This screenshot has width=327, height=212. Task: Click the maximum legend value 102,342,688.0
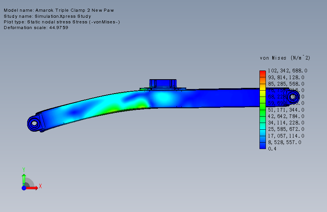coord(287,71)
